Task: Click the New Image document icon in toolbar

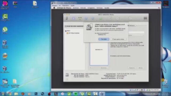Action: 110,18
